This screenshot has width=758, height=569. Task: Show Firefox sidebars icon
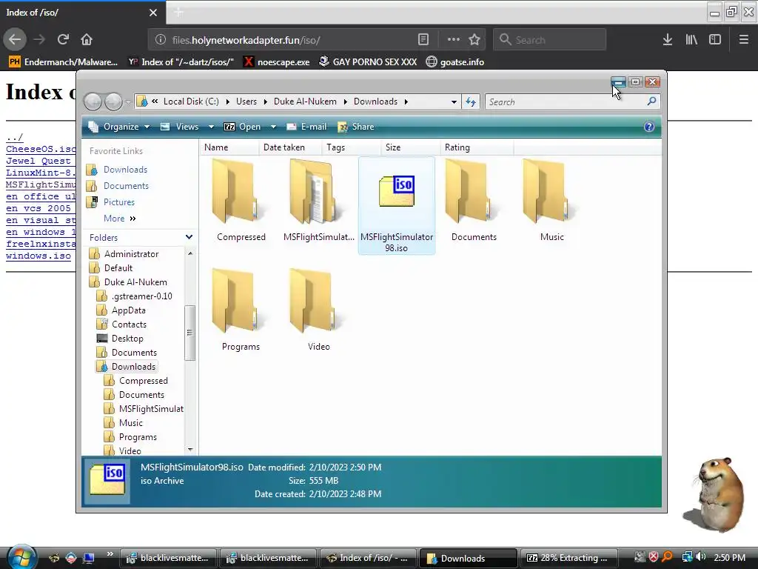tap(715, 40)
